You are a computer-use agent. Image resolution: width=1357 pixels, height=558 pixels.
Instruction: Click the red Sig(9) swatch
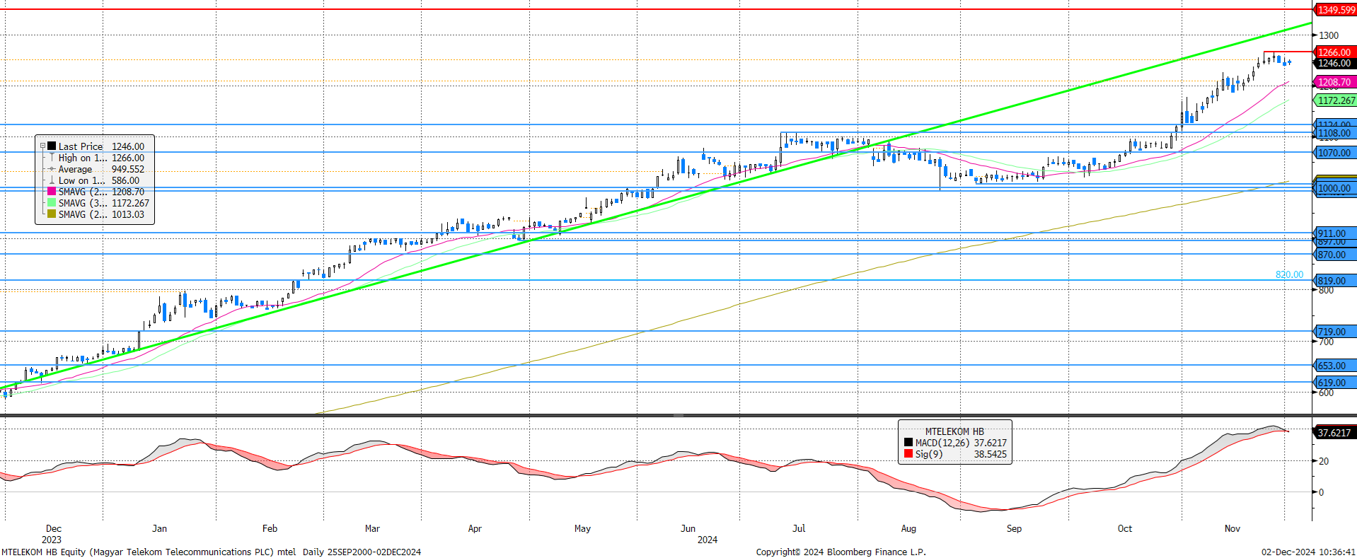(908, 454)
